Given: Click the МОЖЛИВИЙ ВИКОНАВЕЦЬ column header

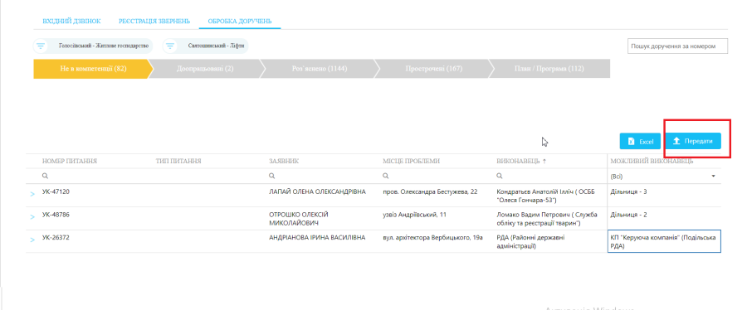Looking at the screenshot, I should [652, 161].
